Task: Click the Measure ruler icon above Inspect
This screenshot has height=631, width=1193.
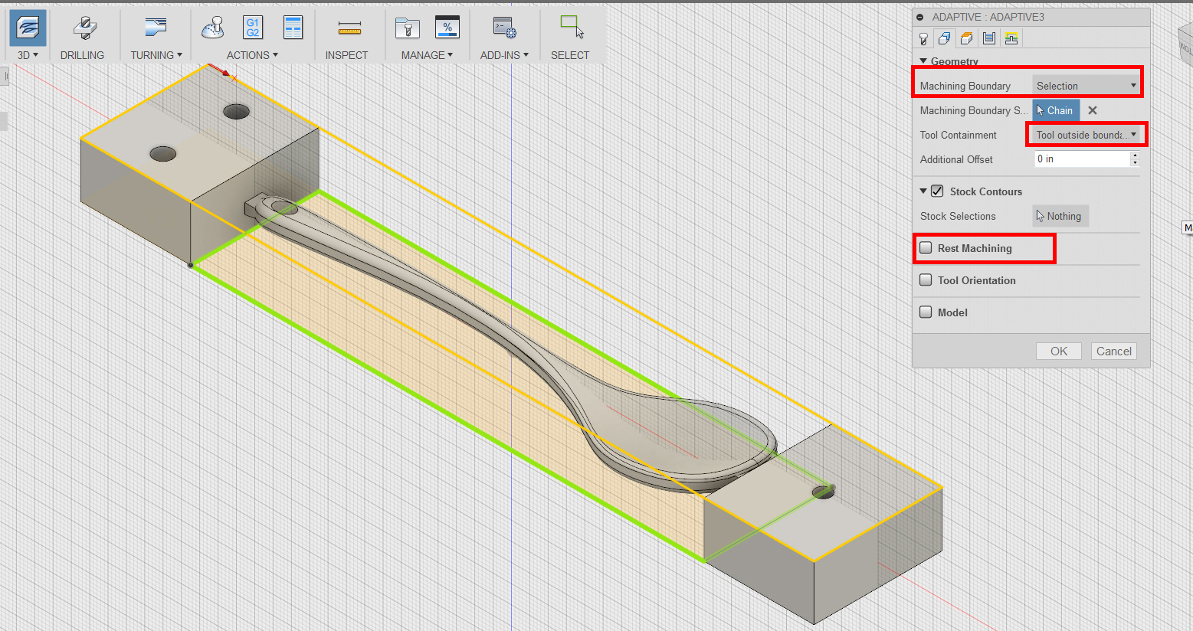Action: 349,28
